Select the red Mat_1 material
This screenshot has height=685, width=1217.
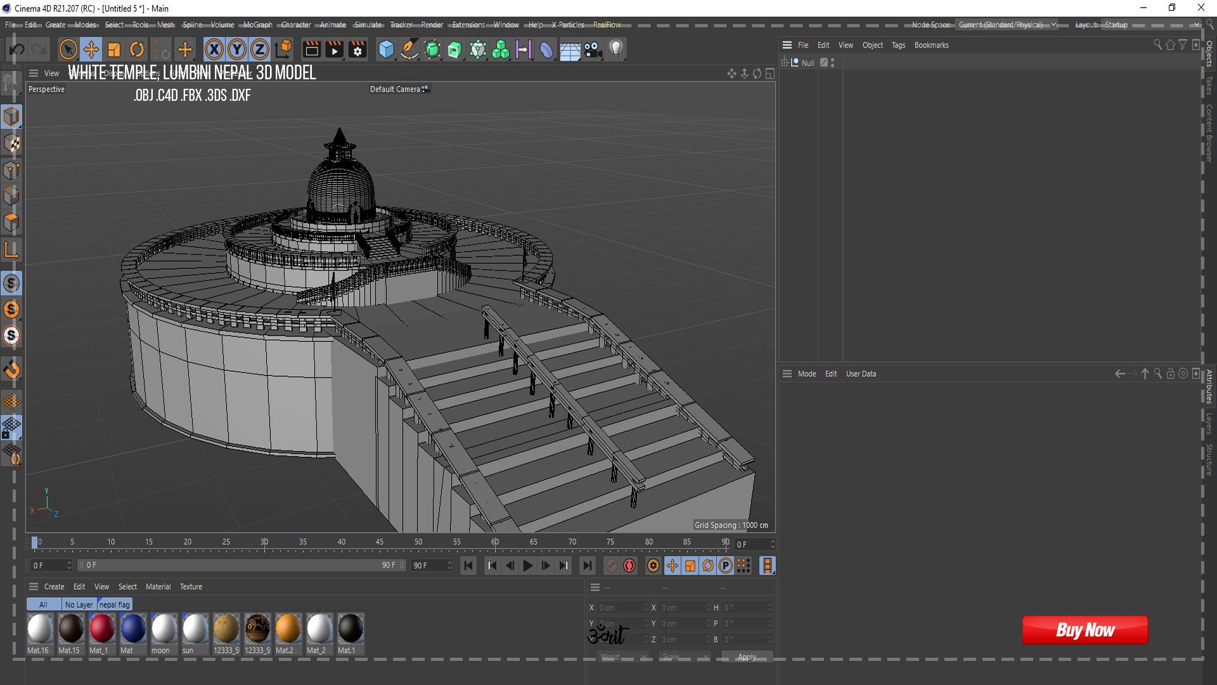click(101, 633)
